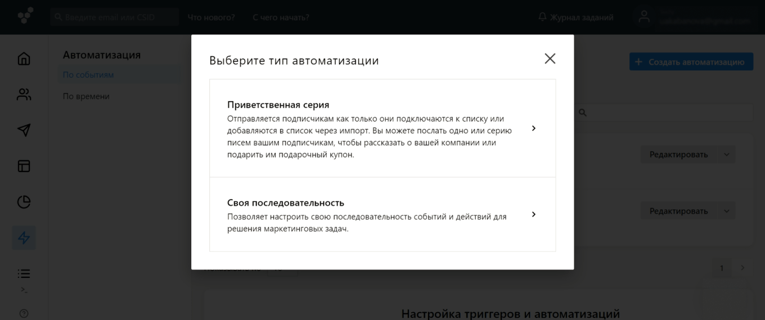Screen dimensions: 765x320
Task: Open the Что нового? link
Action: coord(211,17)
